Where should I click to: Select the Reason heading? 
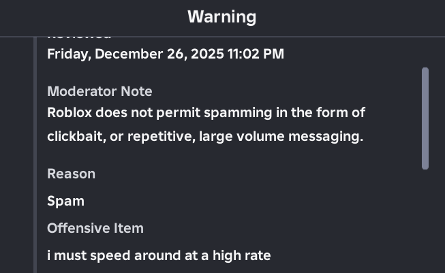point(71,174)
